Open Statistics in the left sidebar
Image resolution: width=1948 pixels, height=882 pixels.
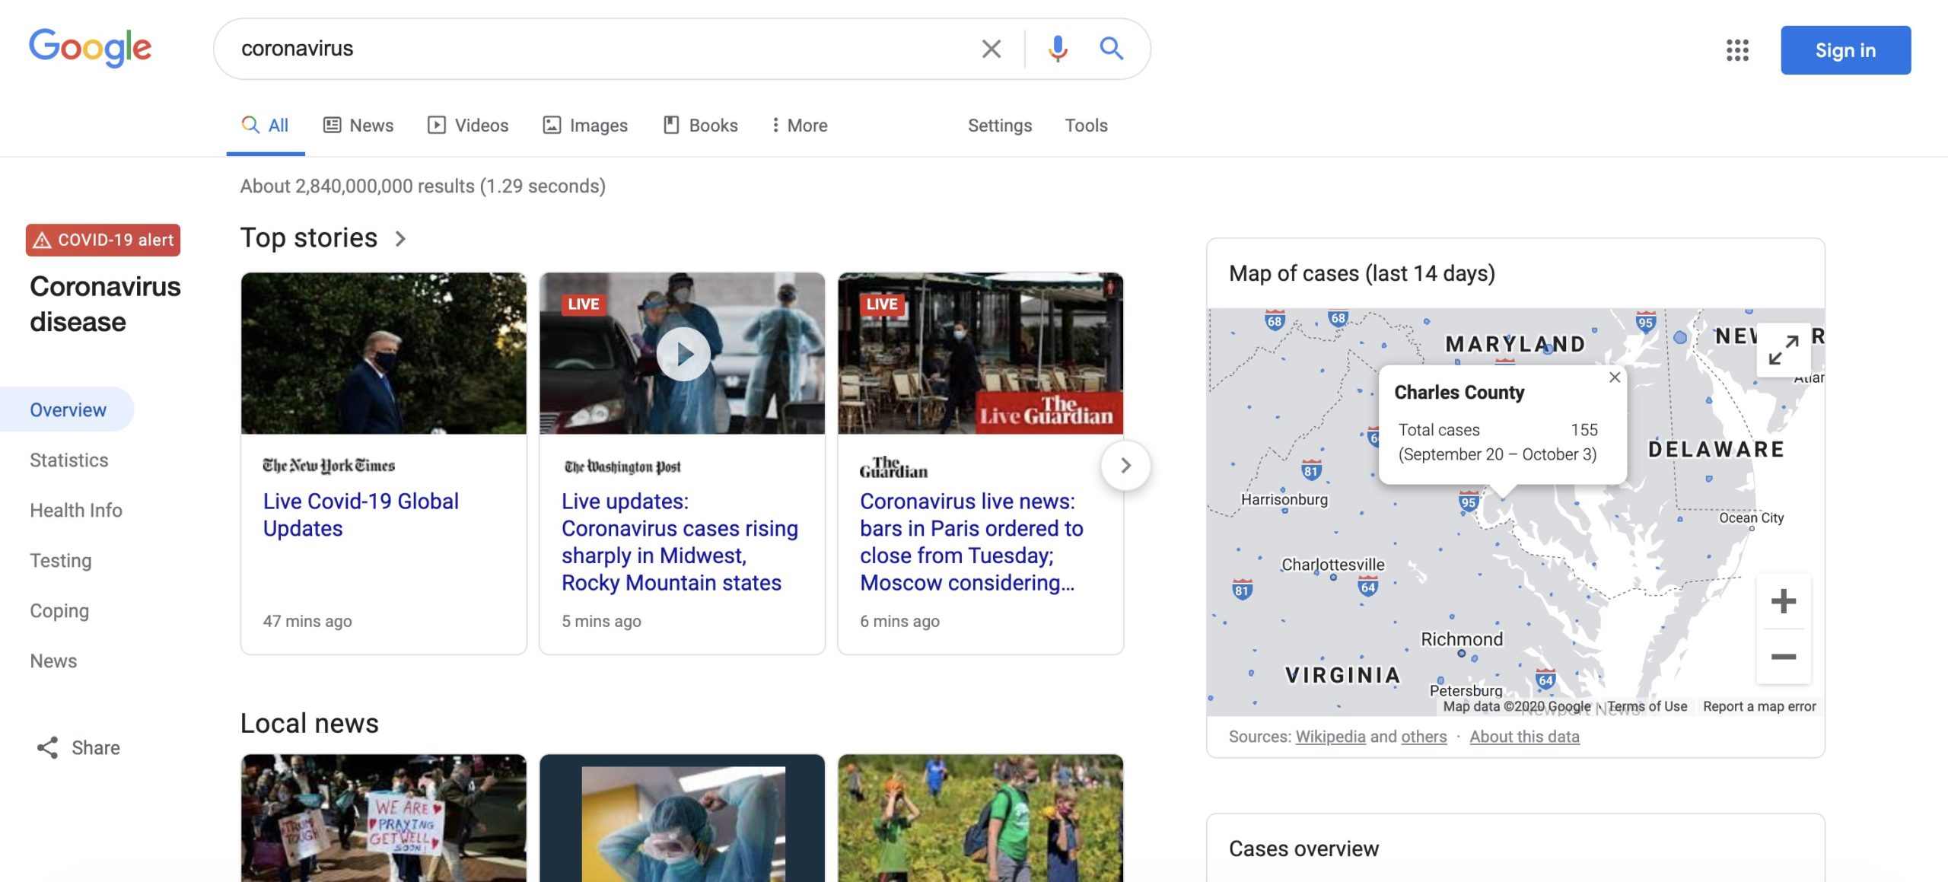68,460
